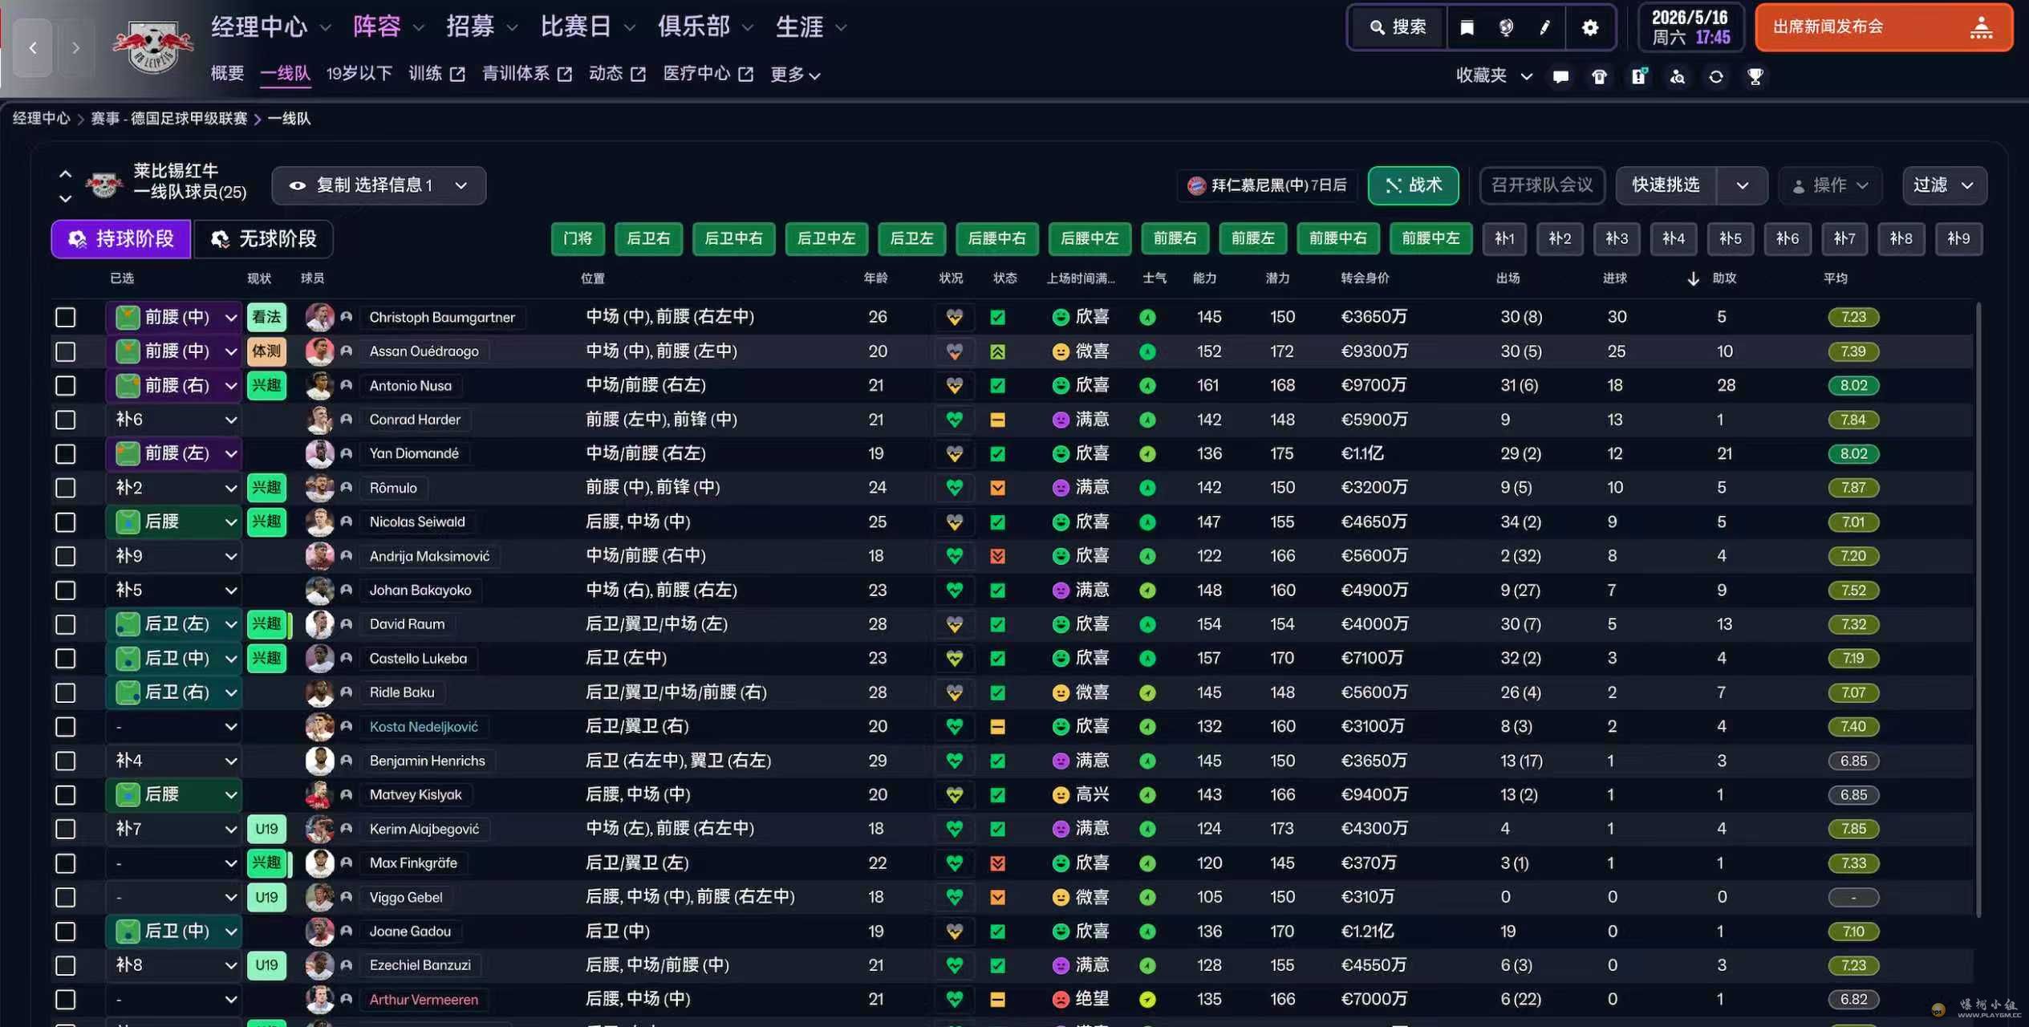Viewport: 2029px width, 1027px height.
Task: Open position dropdown for Conrad Harder 补6
Action: tap(230, 420)
